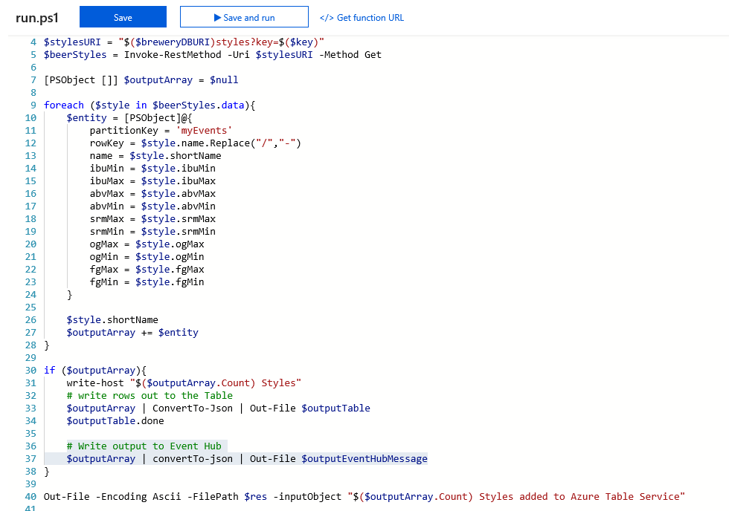Click $outputTable.done on line 34
This screenshot has height=511, width=729.
(x=115, y=421)
